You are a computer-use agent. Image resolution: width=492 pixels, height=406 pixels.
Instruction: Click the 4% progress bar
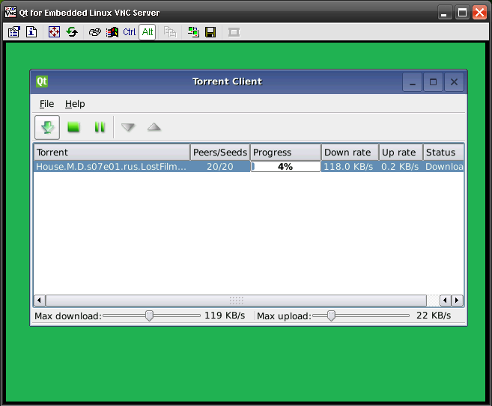pyautogui.click(x=286, y=166)
